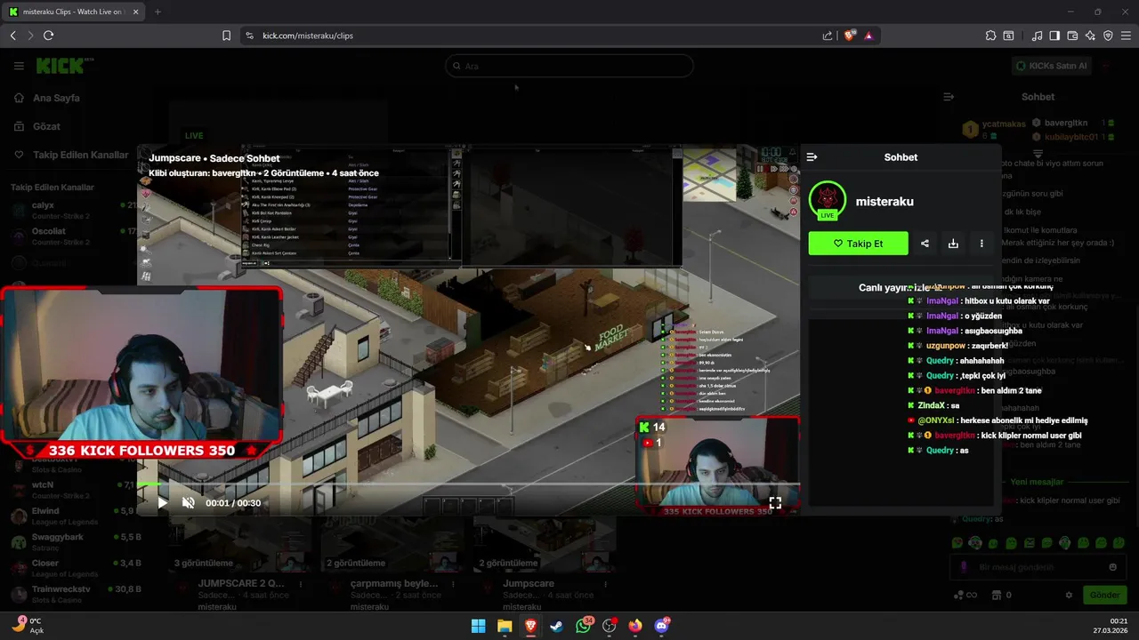Screen dimensions: 1139x640
Task: Open Gözat in the sidebar
Action: [46, 126]
